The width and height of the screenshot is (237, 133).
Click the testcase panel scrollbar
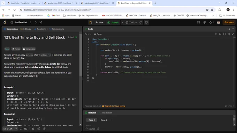[x=234, y=119]
